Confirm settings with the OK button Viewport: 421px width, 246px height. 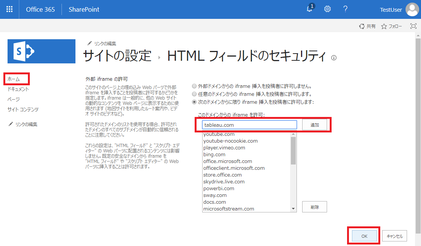(364, 235)
